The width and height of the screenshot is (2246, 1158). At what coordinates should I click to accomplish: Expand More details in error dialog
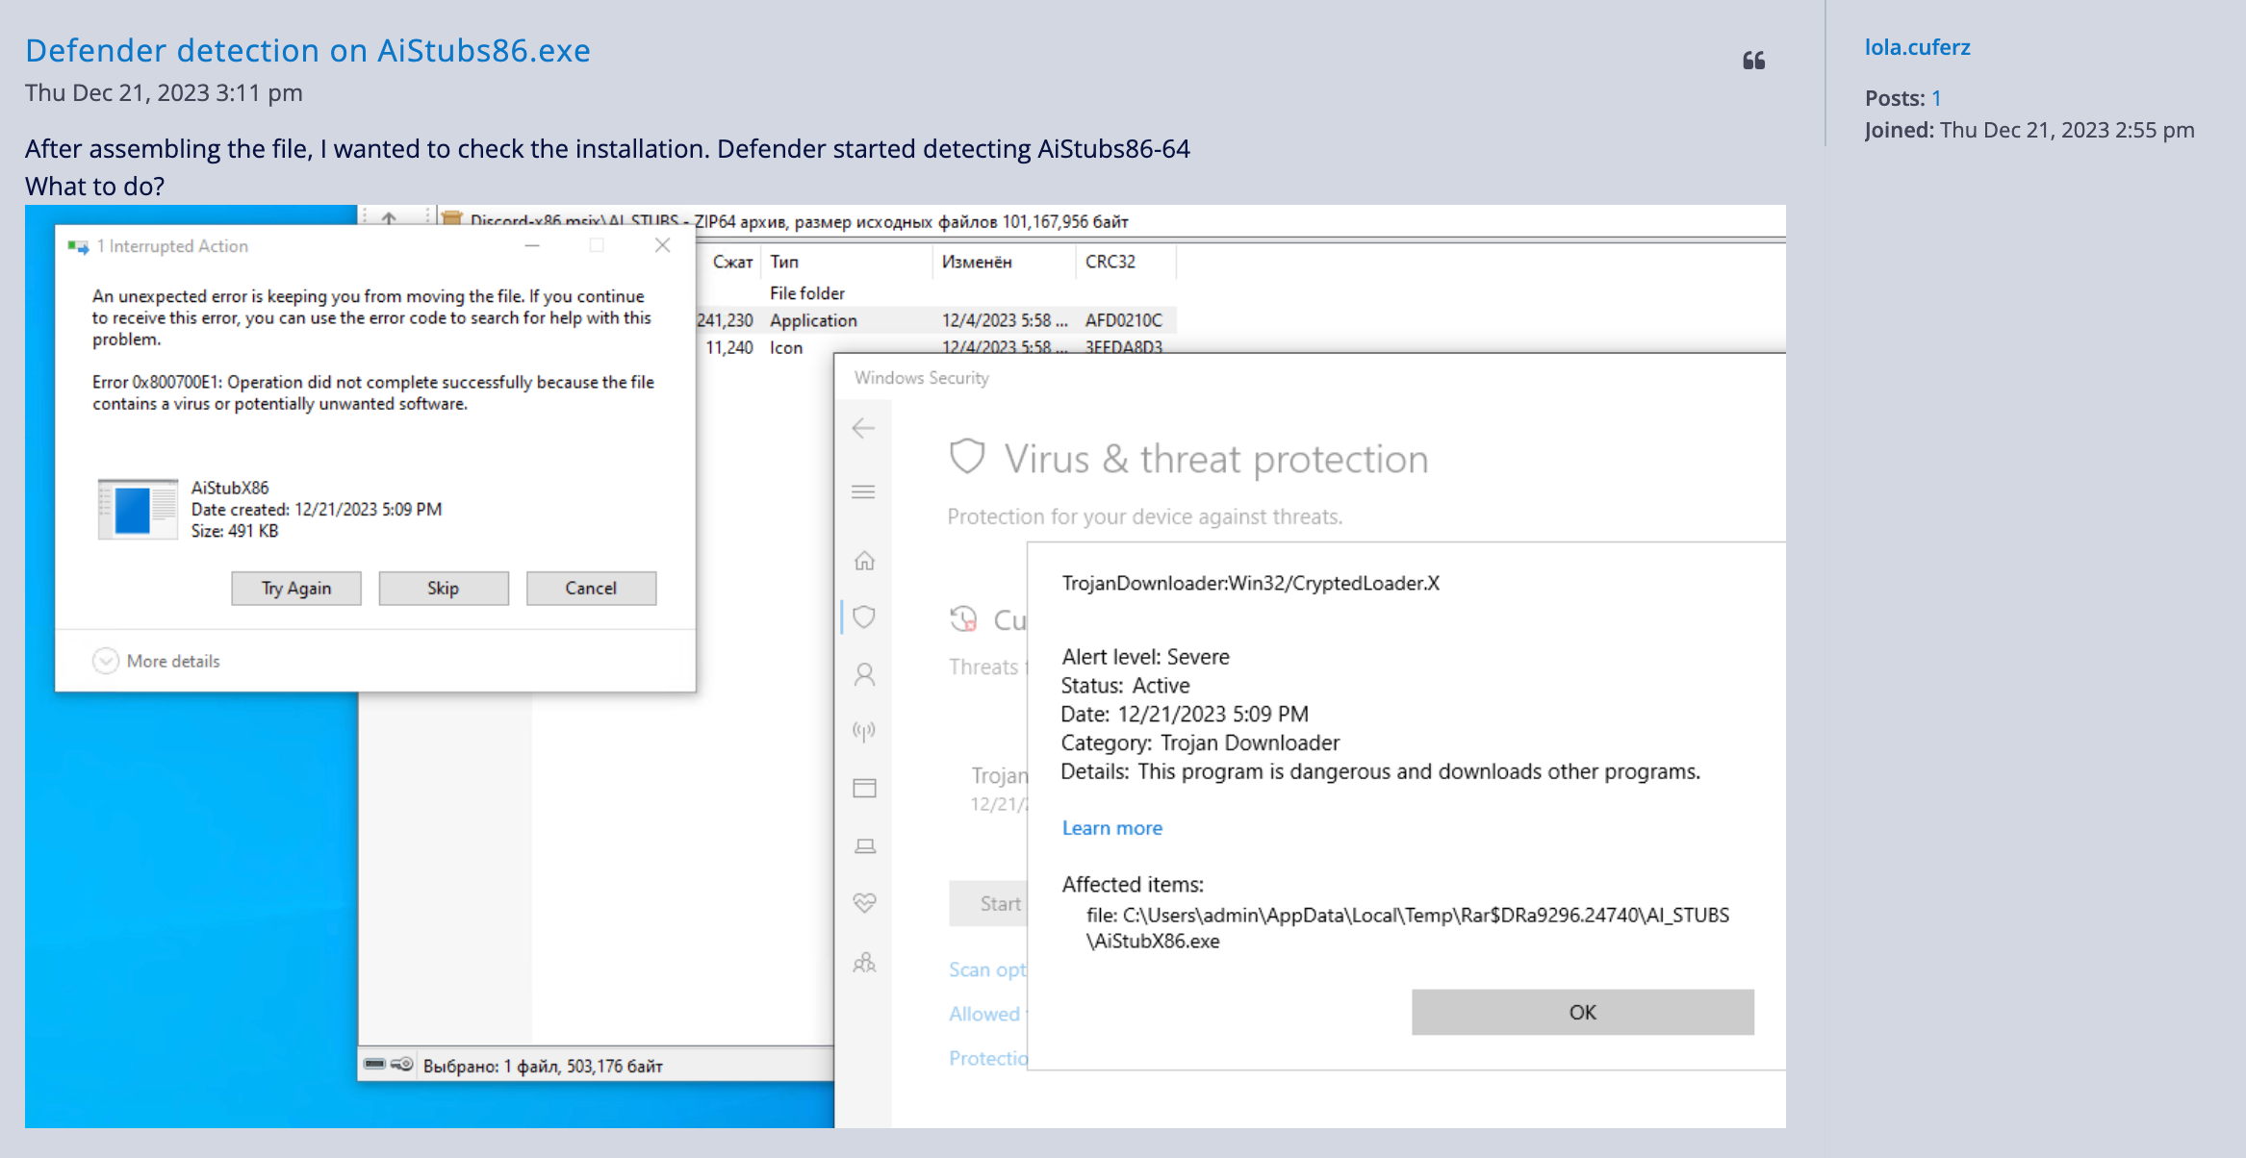[x=157, y=661]
